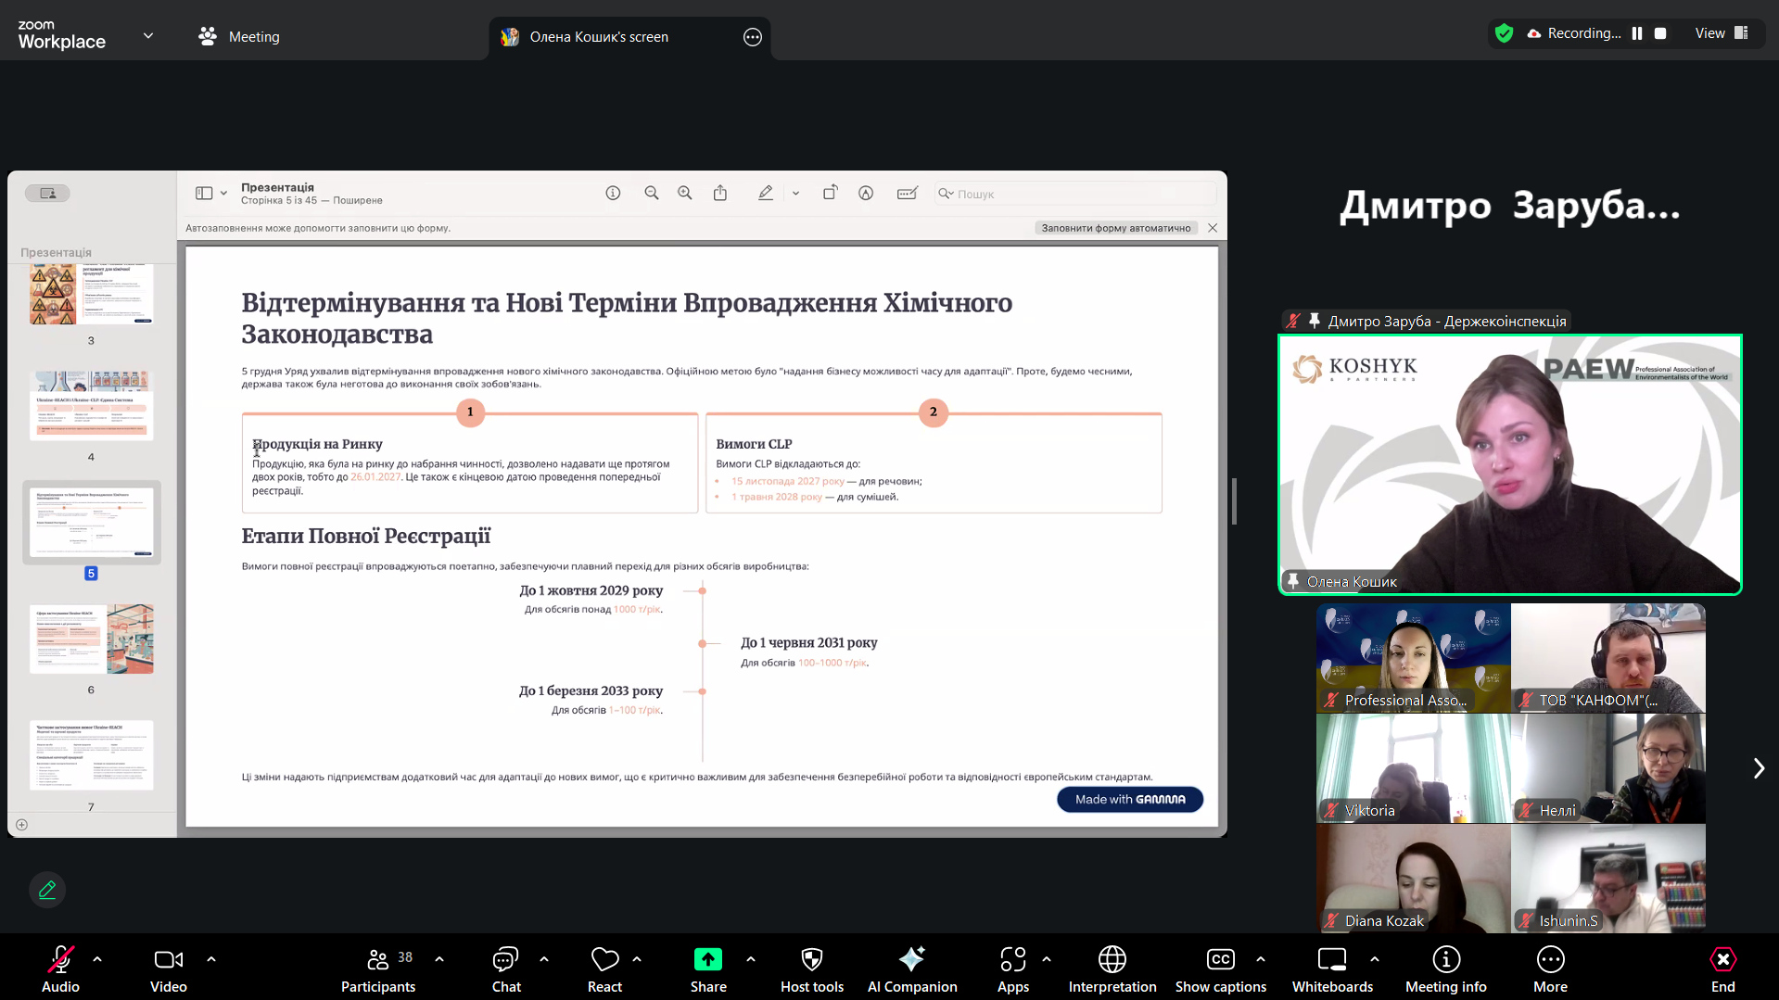Screen dimensions: 1779x1000
Task: Open the AI Companion
Action: pyautogui.click(x=911, y=968)
